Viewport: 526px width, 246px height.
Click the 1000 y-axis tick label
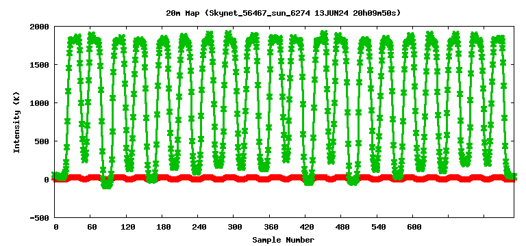click(40, 103)
